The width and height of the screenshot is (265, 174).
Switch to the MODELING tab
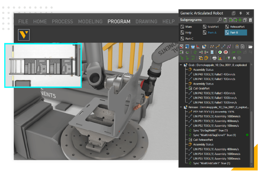pos(90,22)
